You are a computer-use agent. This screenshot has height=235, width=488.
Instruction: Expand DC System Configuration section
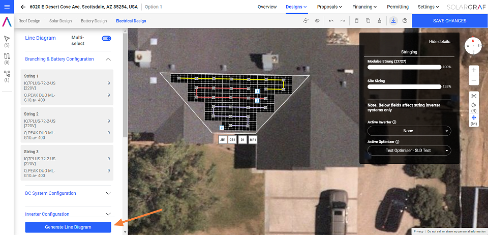point(108,193)
